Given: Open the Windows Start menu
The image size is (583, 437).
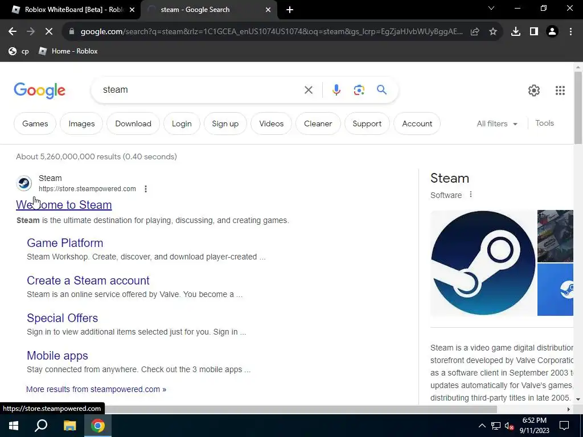Looking at the screenshot, I should [14, 426].
